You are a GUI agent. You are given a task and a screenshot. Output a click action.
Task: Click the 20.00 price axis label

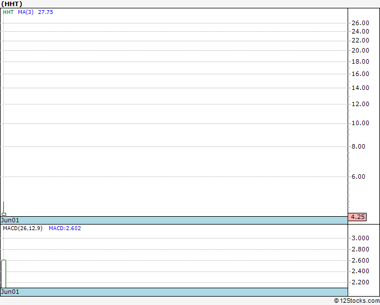360,50
